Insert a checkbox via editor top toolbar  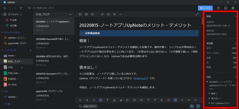pyautogui.click(x=80, y=14)
